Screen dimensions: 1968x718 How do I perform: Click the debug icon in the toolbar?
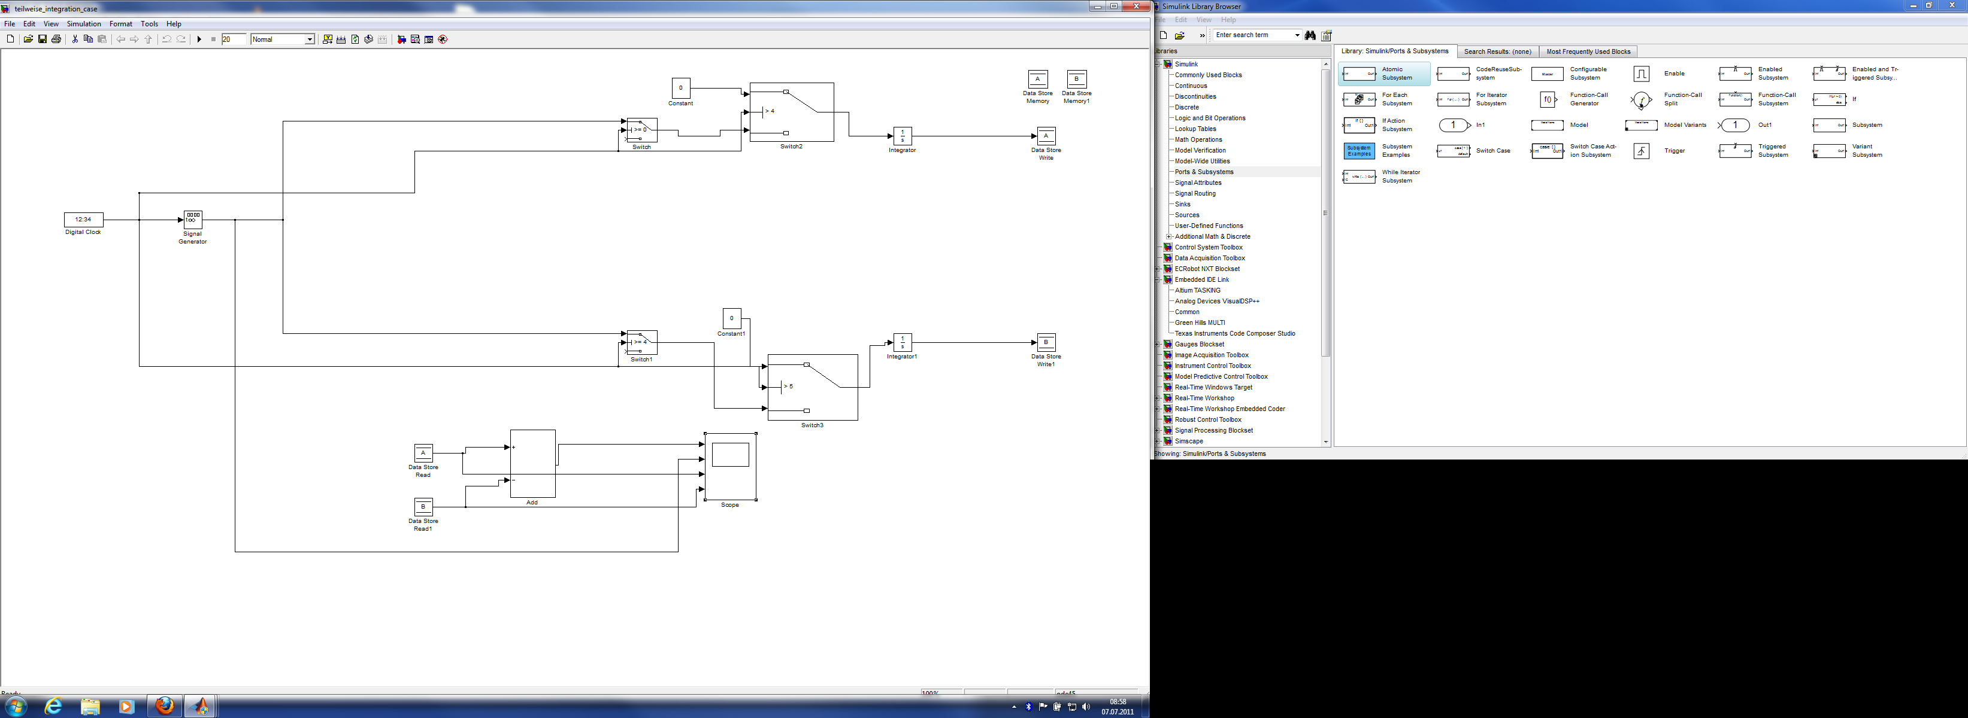click(x=443, y=39)
